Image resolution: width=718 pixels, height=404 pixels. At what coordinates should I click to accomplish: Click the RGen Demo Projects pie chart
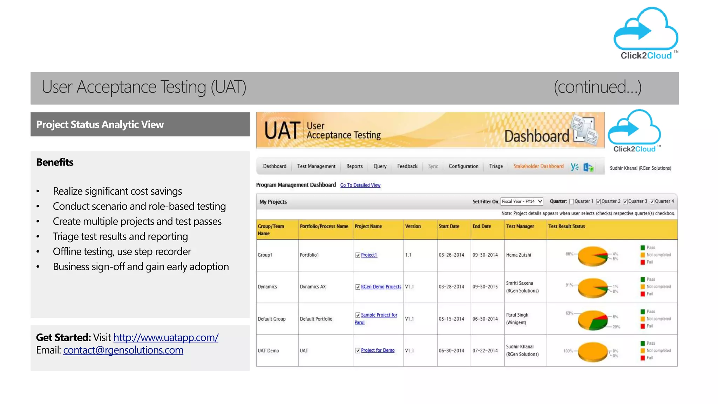593,288
